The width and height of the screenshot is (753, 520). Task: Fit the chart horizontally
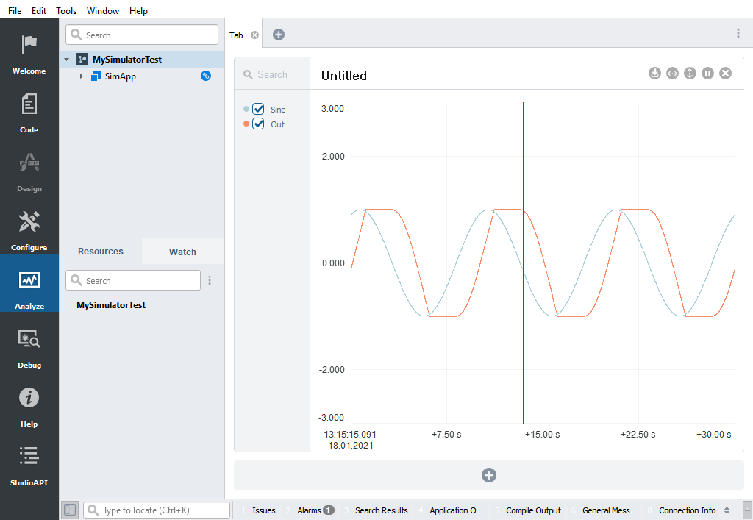pos(672,73)
